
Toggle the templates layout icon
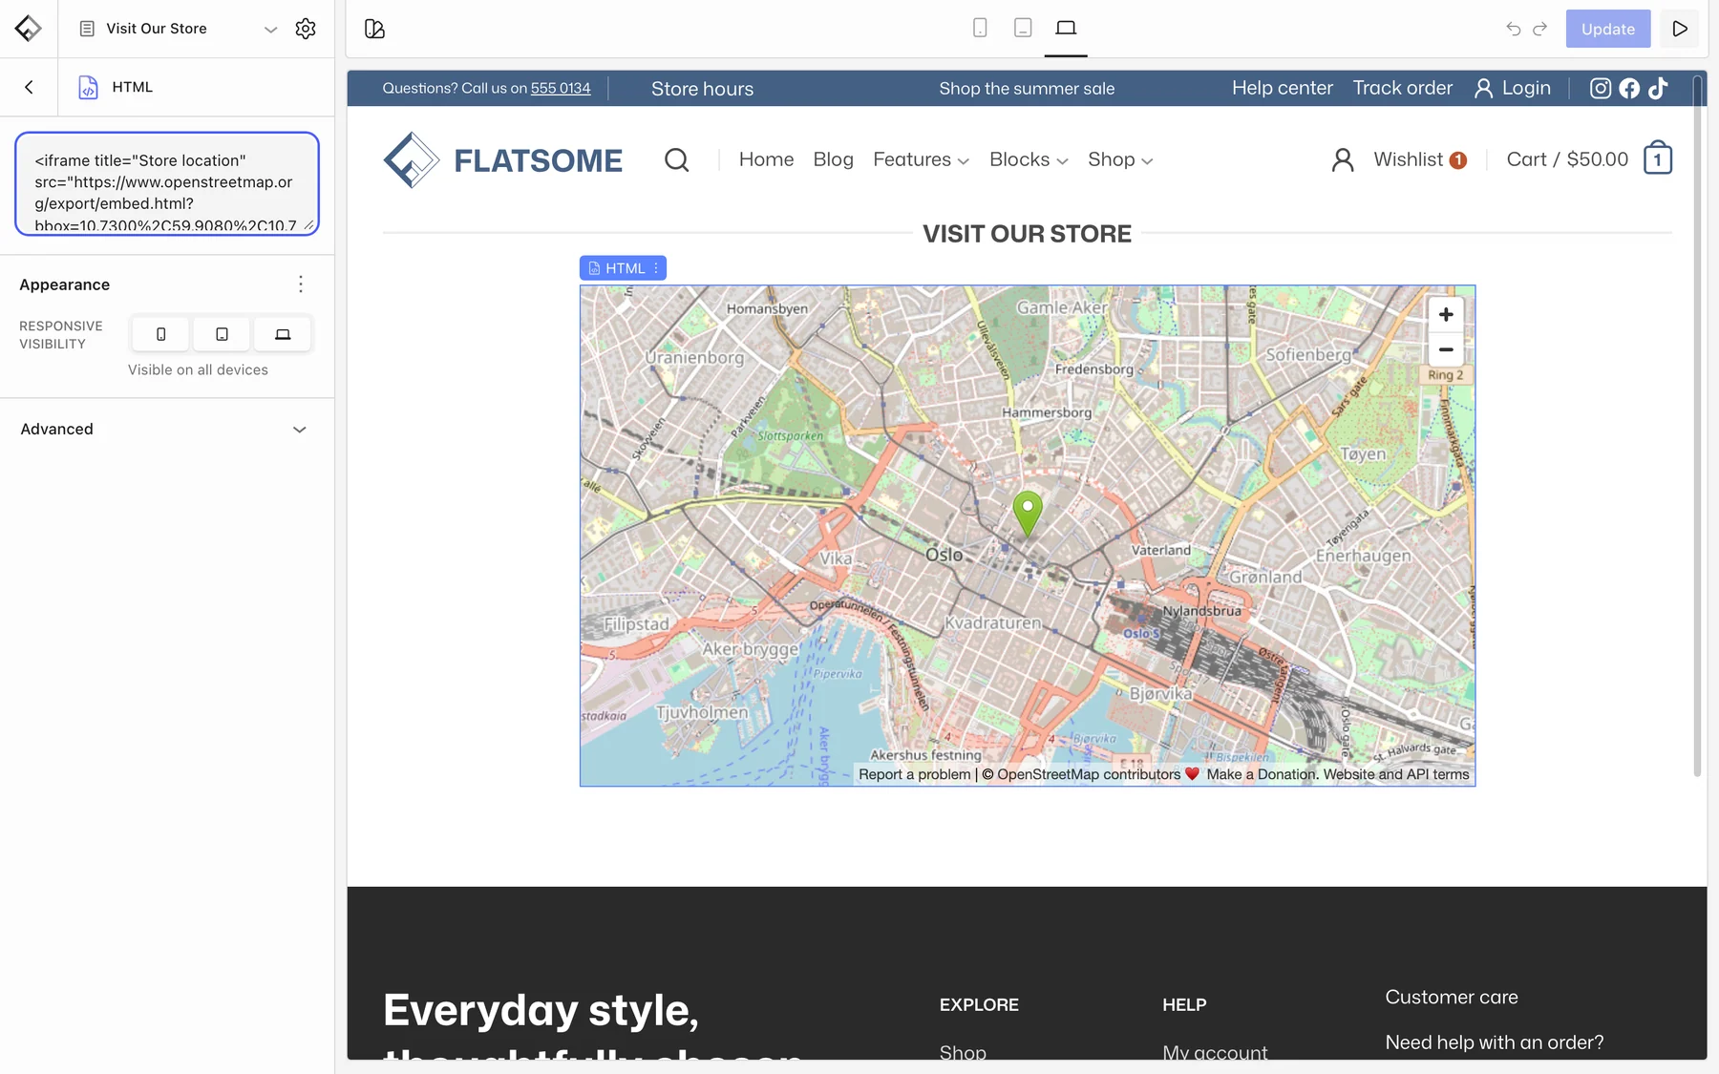pyautogui.click(x=374, y=29)
